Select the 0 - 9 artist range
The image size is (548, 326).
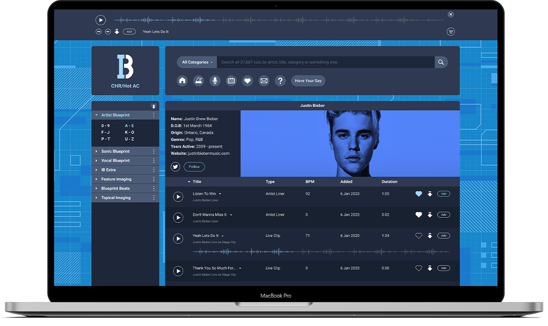[105, 126]
